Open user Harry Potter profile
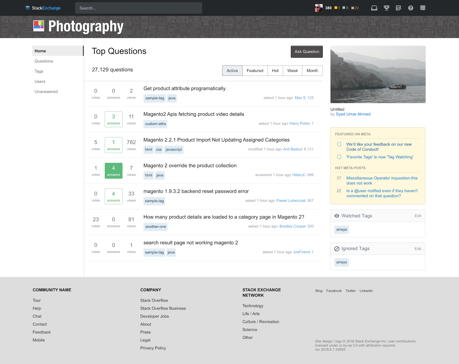 click(x=300, y=124)
